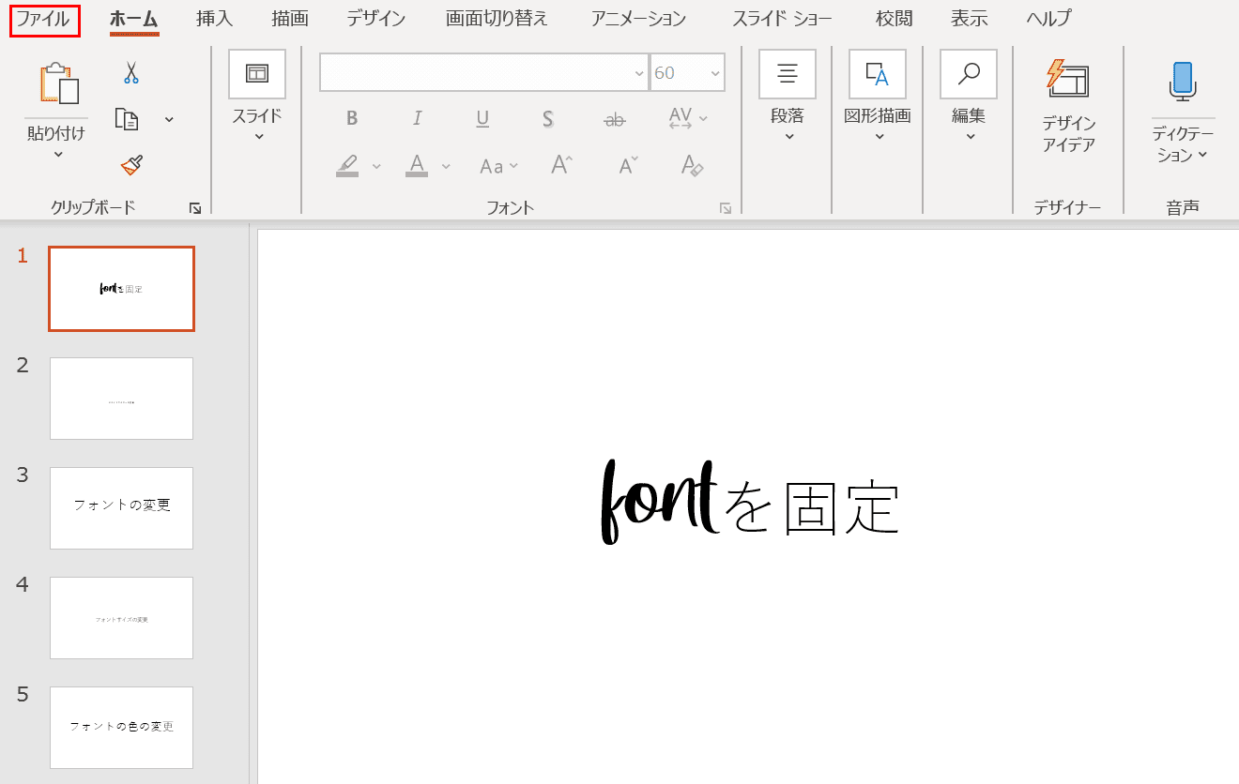This screenshot has height=784, width=1239.
Task: Expand highlight color dropdown arrow
Action: click(x=376, y=166)
